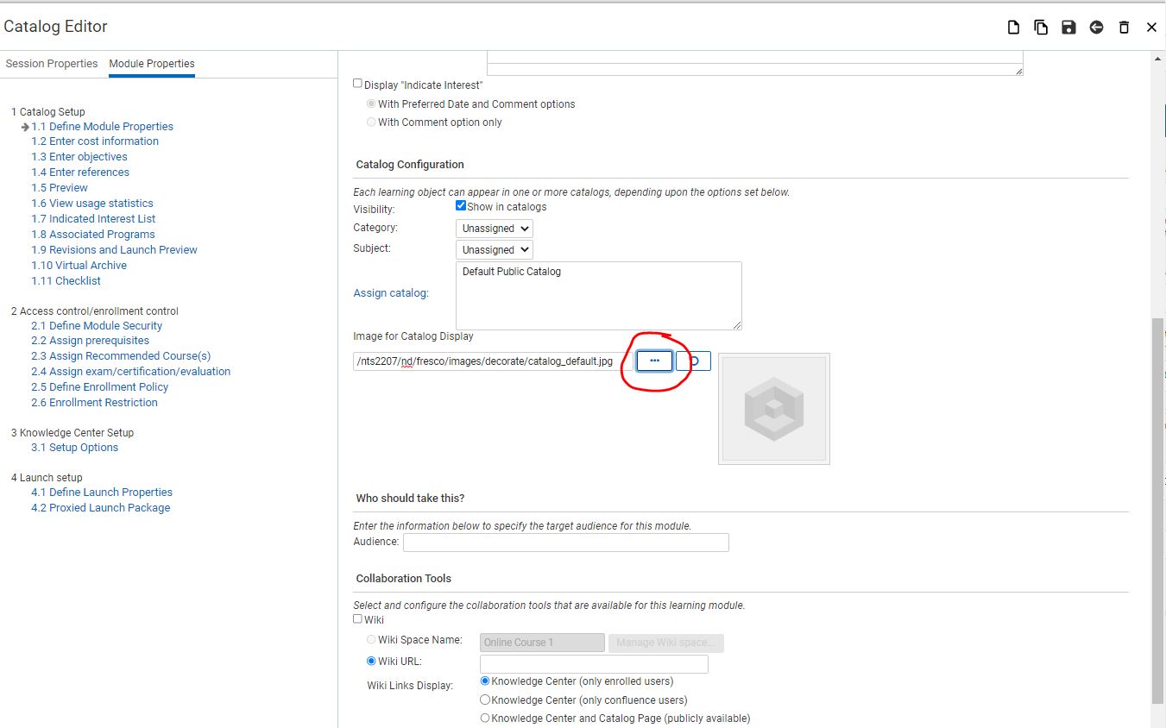This screenshot has height=728, width=1166.
Task: Click the New document icon in header
Action: (1013, 28)
